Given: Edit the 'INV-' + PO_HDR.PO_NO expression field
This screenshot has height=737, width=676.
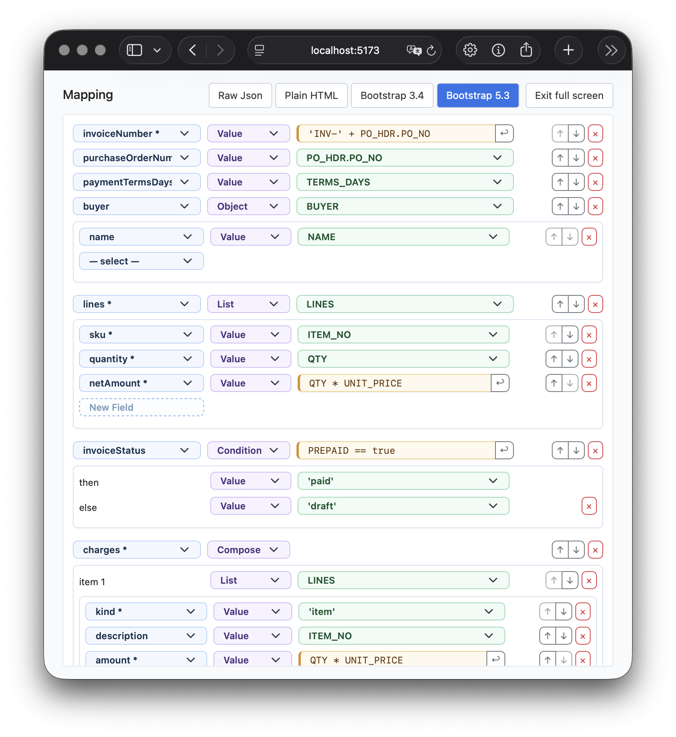Looking at the screenshot, I should [x=396, y=134].
